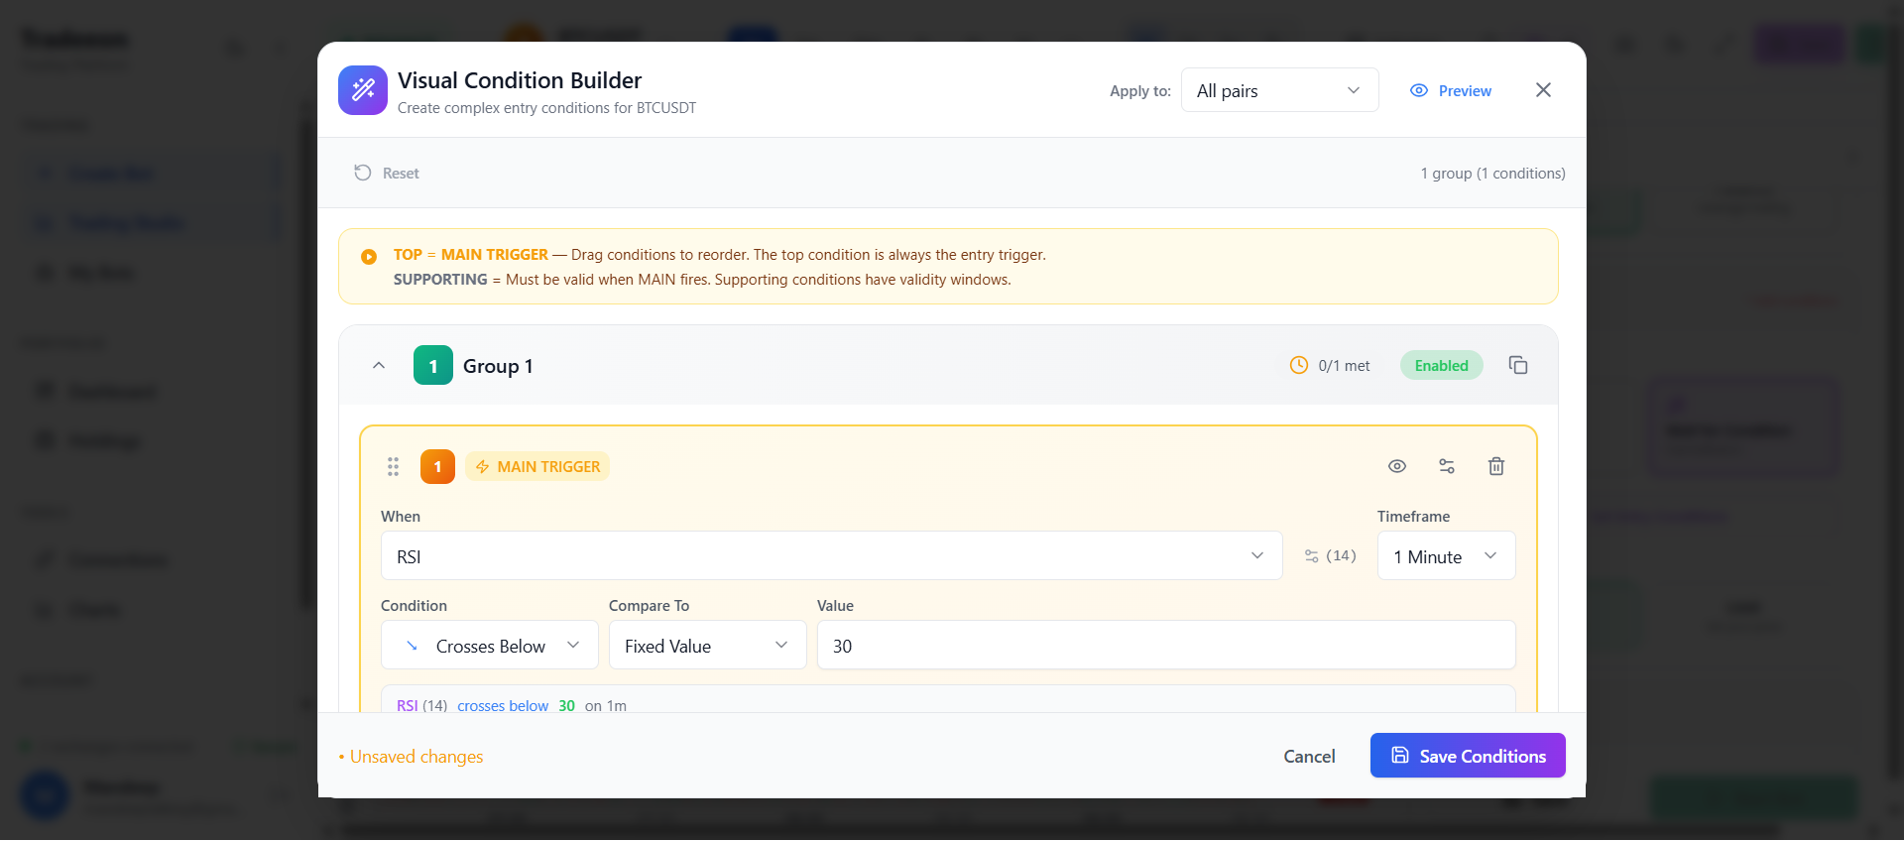This screenshot has width=1904, height=841.
Task: Open the Timeframe dropdown set to 1 Minute
Action: [x=1446, y=555]
